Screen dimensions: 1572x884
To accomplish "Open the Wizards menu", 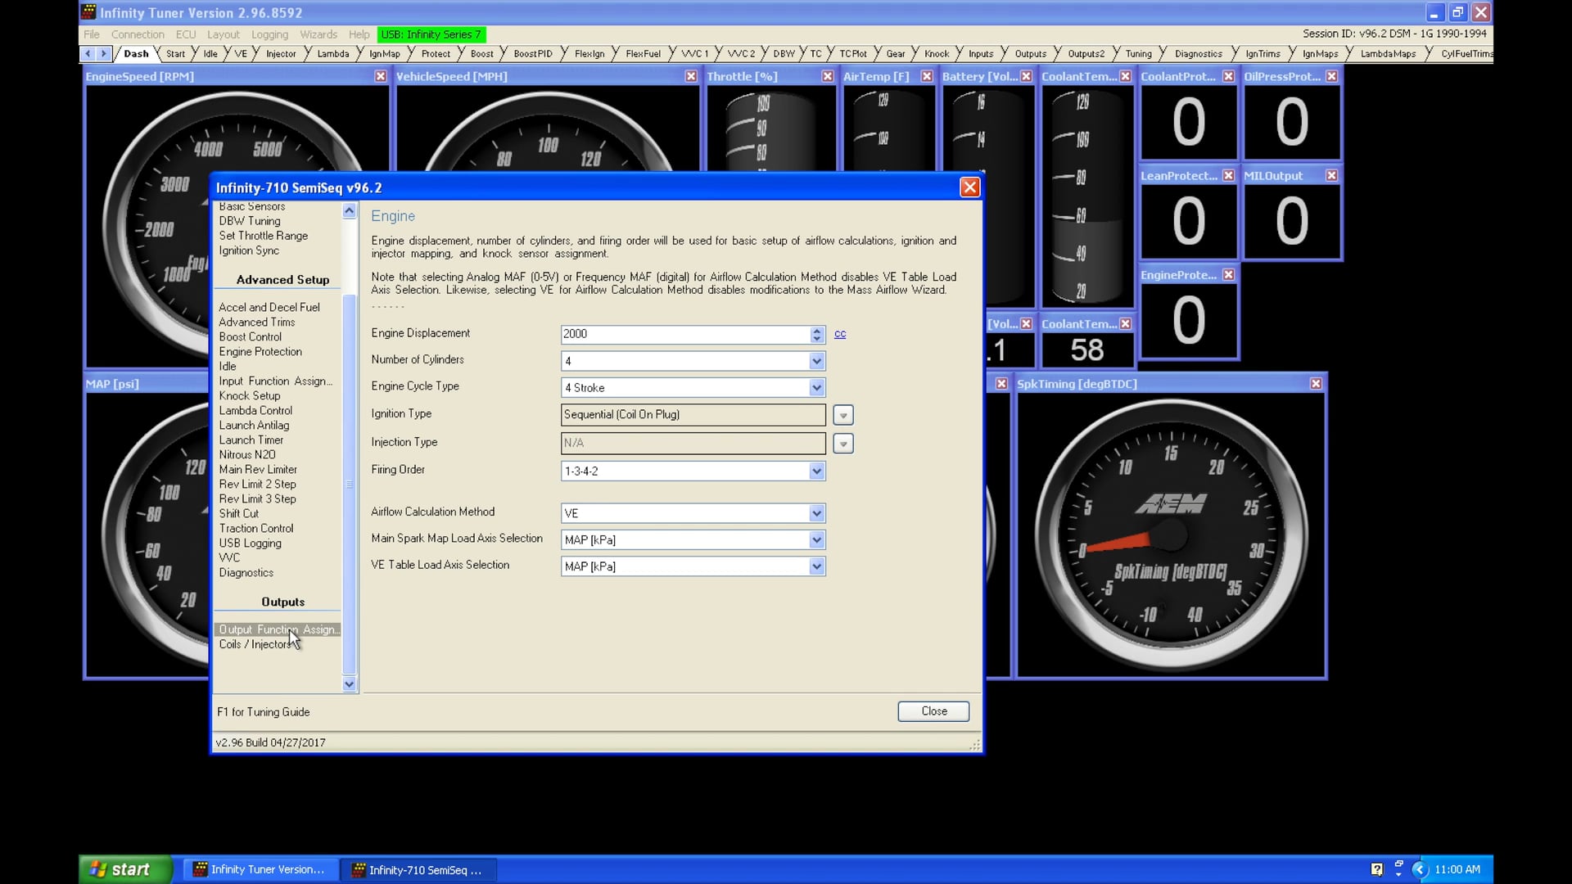I will pos(318,34).
